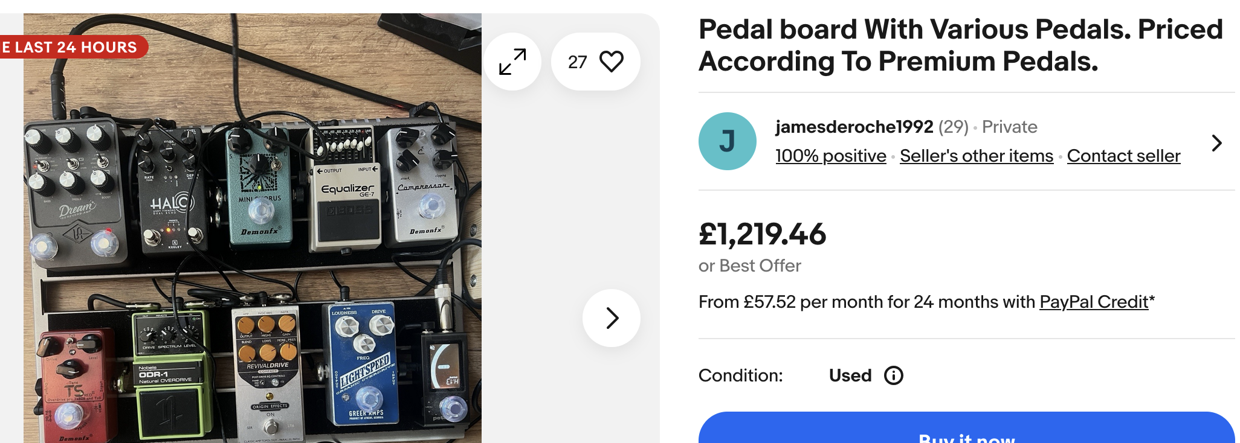Open the PayPal Credit link

(1094, 302)
